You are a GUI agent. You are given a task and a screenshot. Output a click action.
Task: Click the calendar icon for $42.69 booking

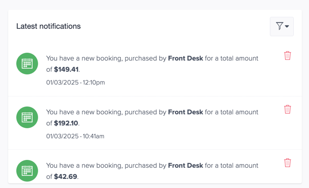point(27,171)
